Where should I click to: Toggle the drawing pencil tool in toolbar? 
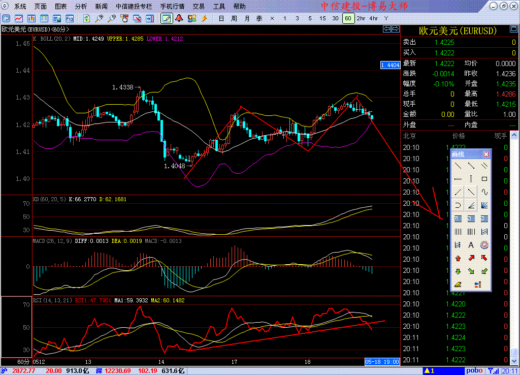167,19
